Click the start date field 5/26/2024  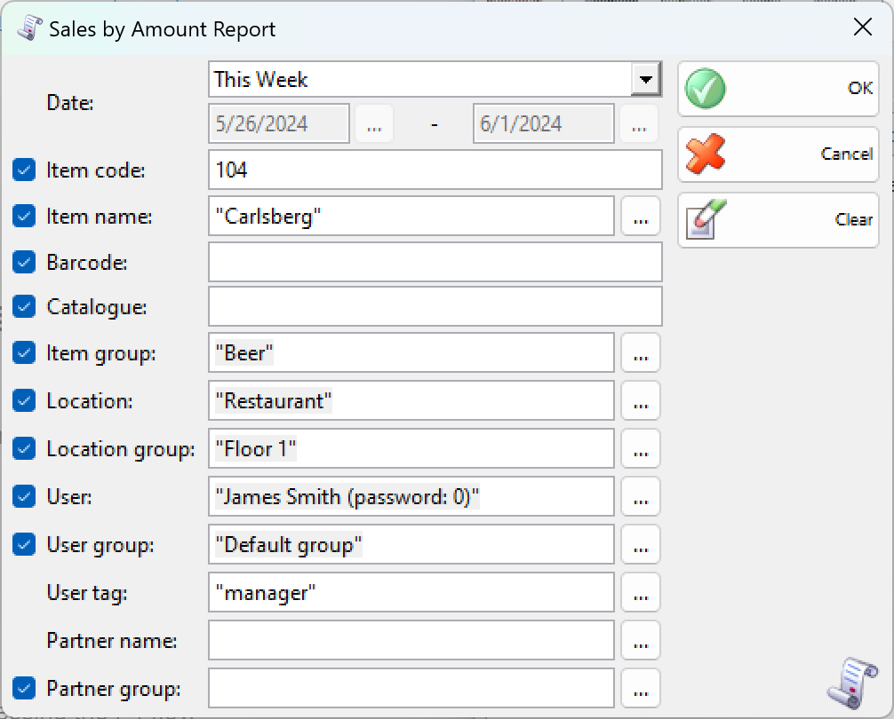pyautogui.click(x=279, y=123)
